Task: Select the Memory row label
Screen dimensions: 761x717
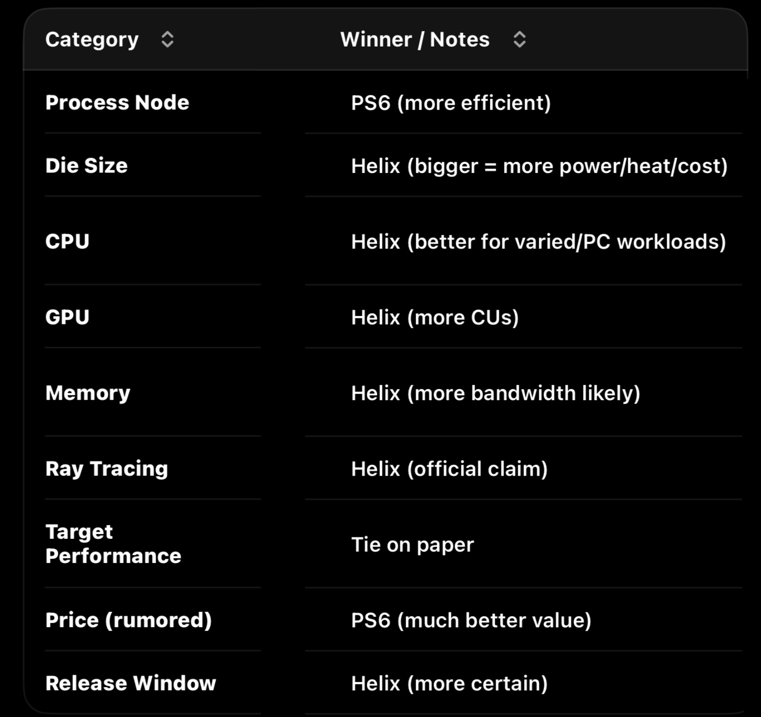Action: [88, 393]
